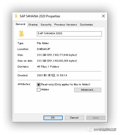This screenshot has height=135, width=120.
Task: Click the Read-only checkbox label text
Action: coord(65,85)
